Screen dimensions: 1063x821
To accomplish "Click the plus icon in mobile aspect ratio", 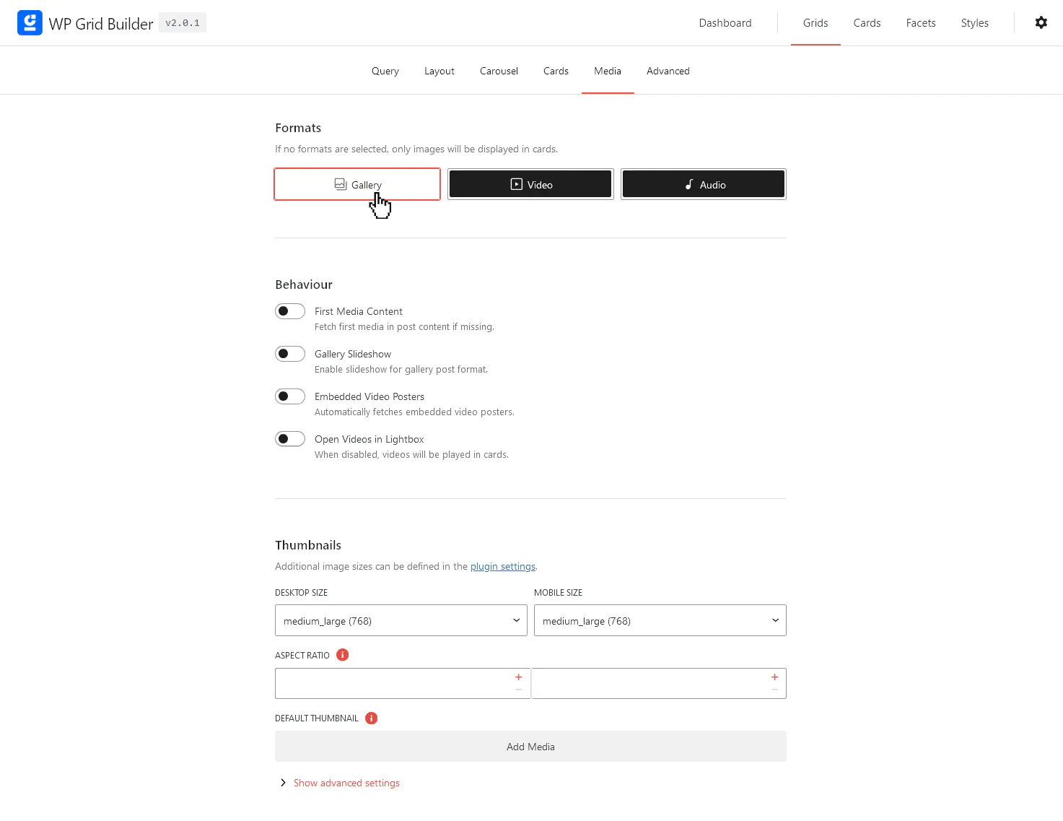I will 774,677.
